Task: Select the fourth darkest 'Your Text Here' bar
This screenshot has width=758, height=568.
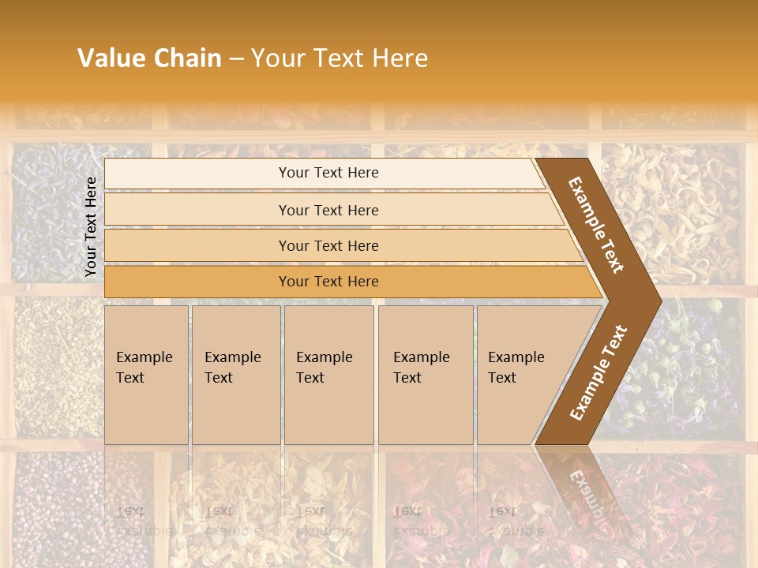Action: click(x=328, y=282)
